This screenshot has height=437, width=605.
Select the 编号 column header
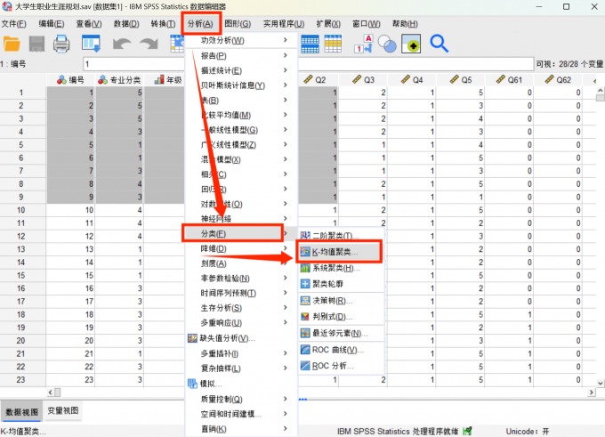coord(70,80)
